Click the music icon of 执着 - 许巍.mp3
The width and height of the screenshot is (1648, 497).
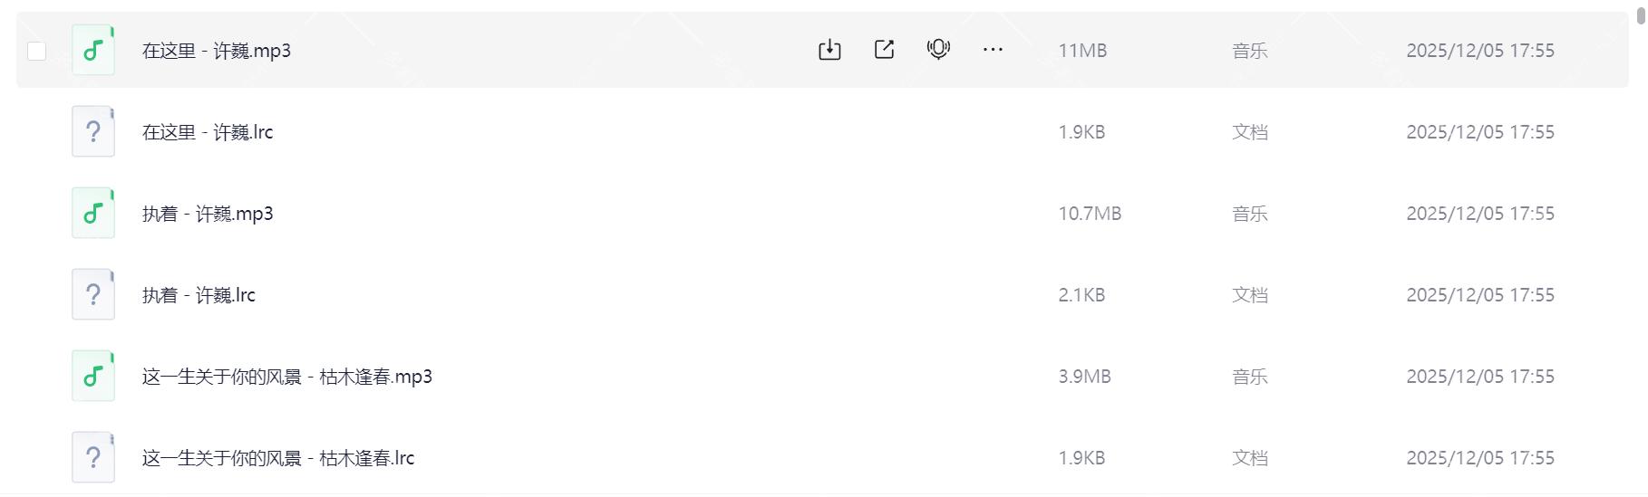93,214
